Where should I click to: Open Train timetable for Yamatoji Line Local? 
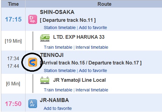pyautogui.click(x=58, y=90)
